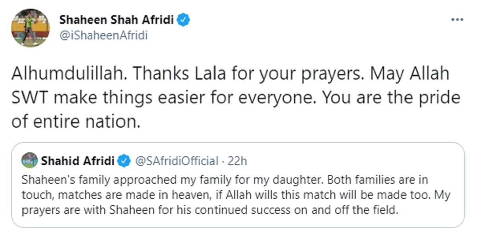Click the blue verified badge beside Shaheen Shah Afridi
This screenshot has width=477, height=243.
tap(183, 20)
